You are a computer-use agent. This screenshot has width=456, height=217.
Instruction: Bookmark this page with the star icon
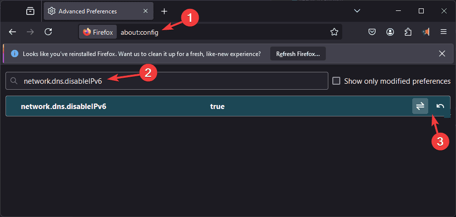334,32
